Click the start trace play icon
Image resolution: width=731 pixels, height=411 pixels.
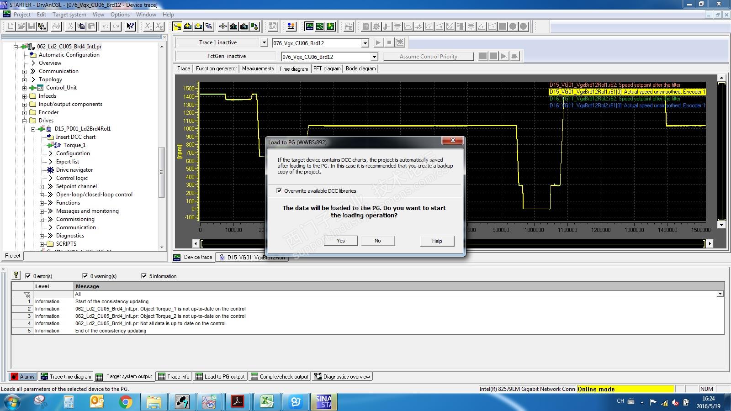click(x=378, y=42)
